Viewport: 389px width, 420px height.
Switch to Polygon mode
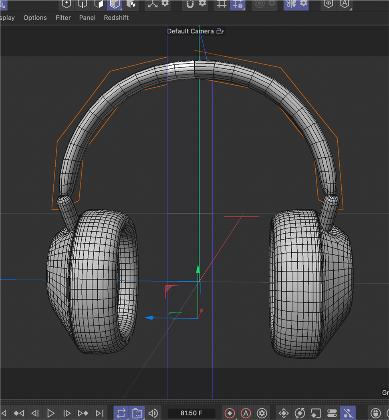[98, 4]
